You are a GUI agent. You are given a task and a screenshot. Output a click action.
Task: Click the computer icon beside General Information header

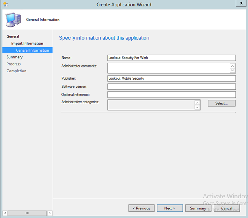coord(13,20)
